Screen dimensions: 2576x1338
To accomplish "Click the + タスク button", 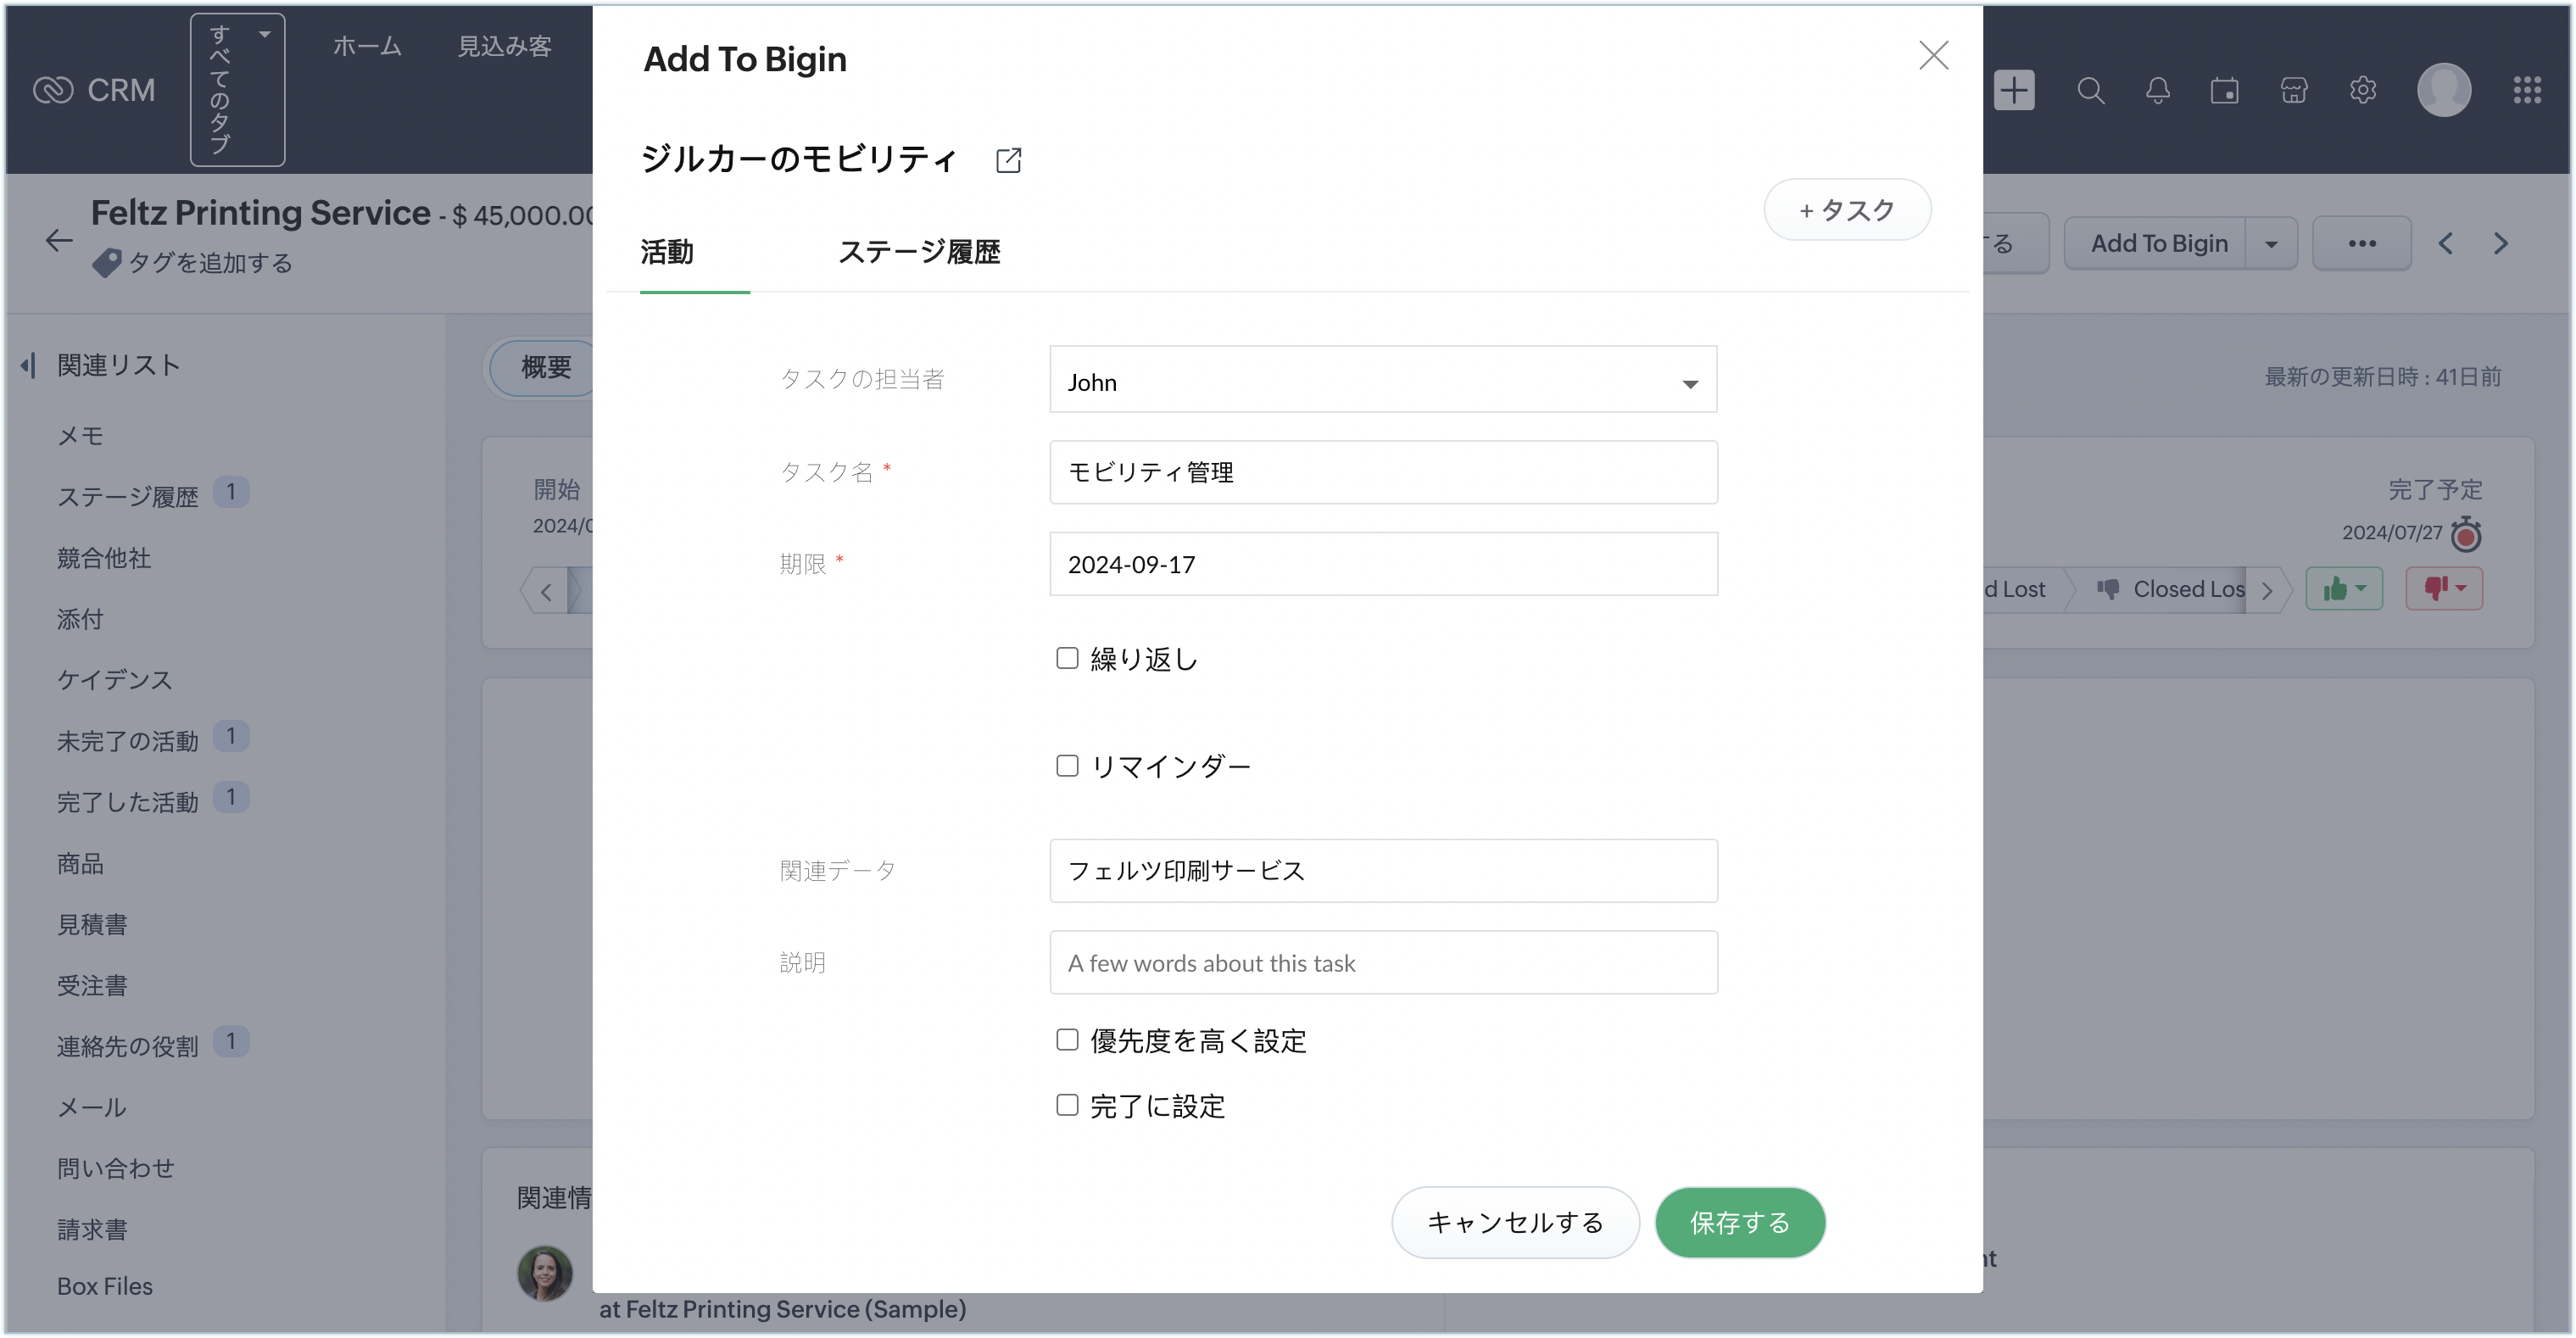I will (1846, 210).
